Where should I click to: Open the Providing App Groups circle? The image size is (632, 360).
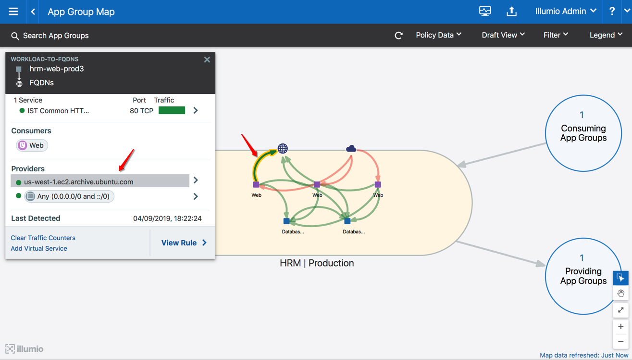pyautogui.click(x=583, y=276)
